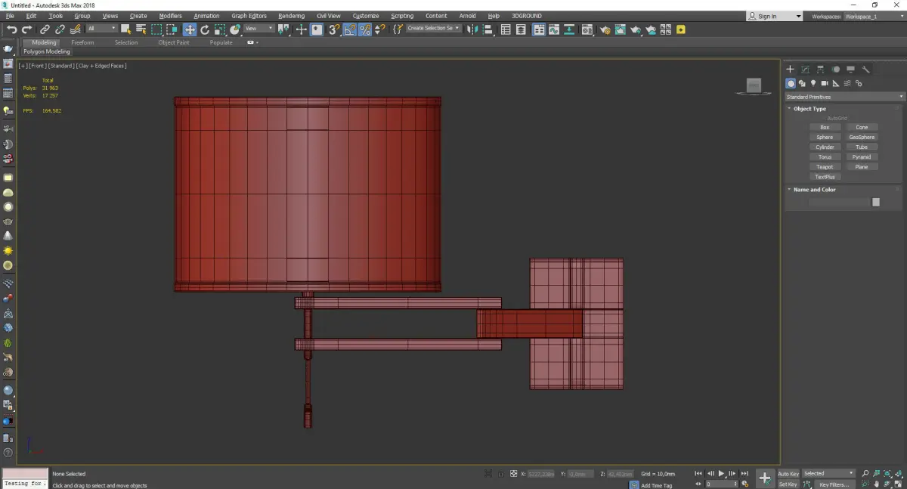The height and width of the screenshot is (489, 907).
Task: Open the Mirror tool
Action: pyautogui.click(x=472, y=29)
